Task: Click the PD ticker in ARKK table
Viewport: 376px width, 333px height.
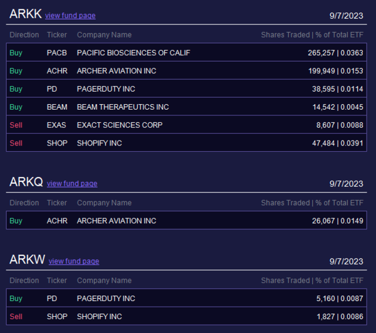Action: [x=52, y=89]
